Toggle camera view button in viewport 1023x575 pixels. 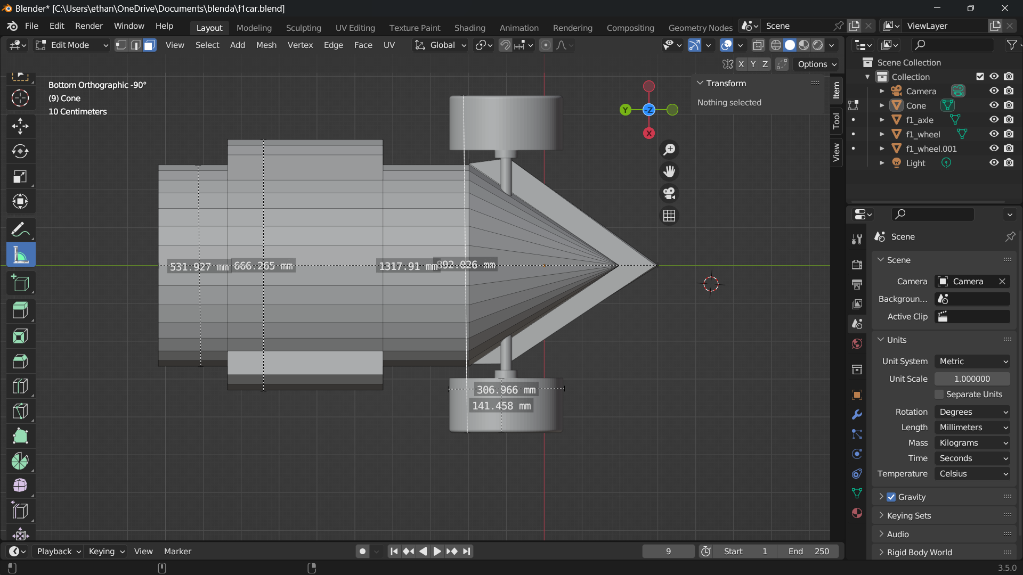click(669, 193)
